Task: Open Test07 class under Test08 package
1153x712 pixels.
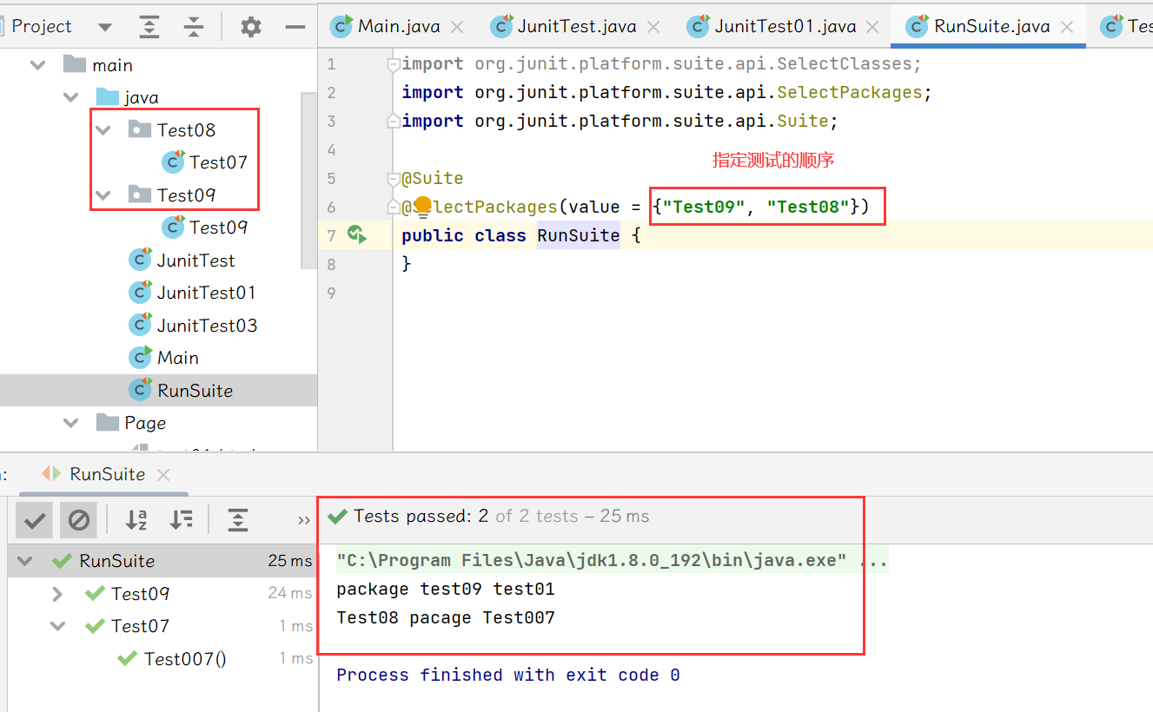Action: tap(205, 162)
